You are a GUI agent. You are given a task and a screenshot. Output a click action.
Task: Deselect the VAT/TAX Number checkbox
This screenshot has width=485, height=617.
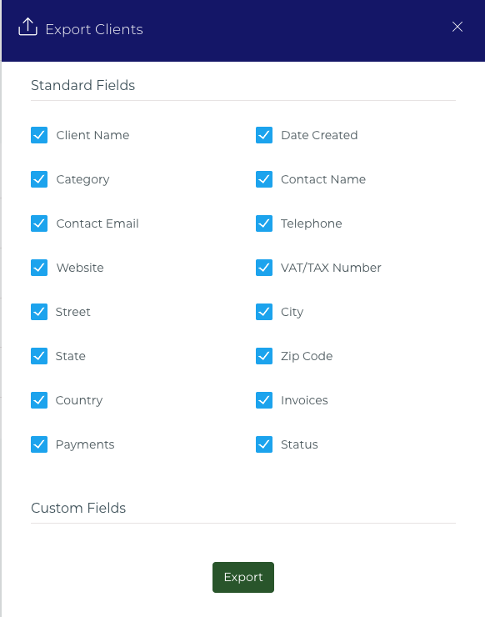point(264,268)
